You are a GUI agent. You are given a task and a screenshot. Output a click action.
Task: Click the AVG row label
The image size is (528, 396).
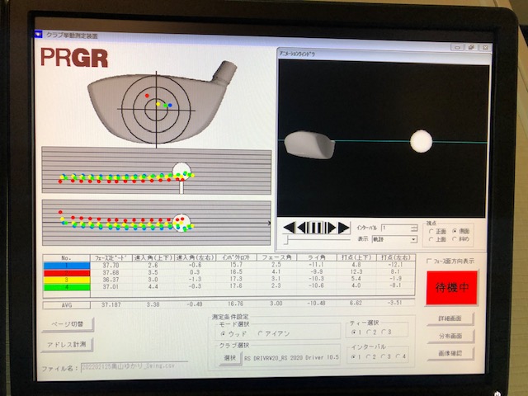coord(67,305)
